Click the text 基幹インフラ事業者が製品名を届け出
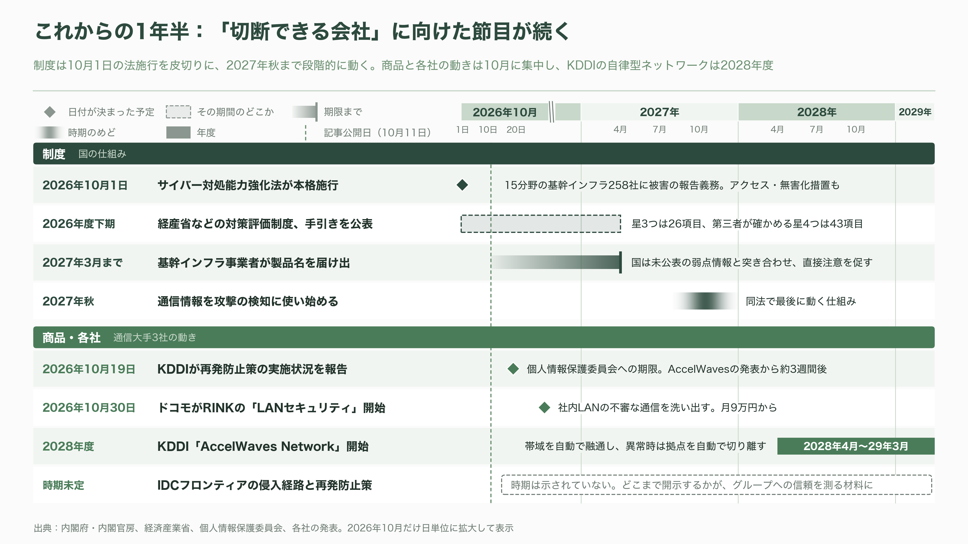Image resolution: width=968 pixels, height=544 pixels. pyautogui.click(x=254, y=262)
